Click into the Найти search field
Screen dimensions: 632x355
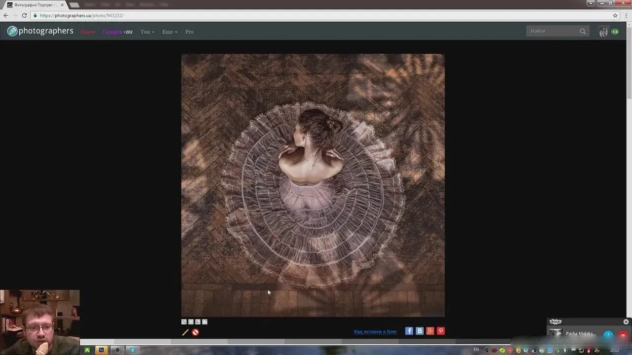(553, 31)
